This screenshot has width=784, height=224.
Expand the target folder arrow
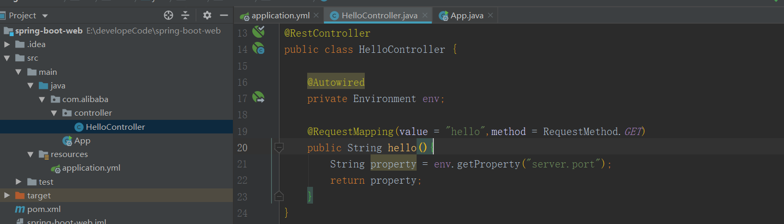click(7, 195)
